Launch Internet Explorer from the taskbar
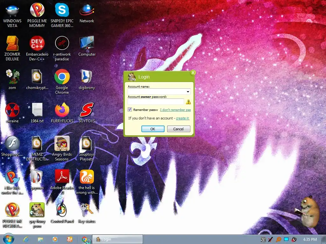Screen dimensions: 326x244 pyautogui.click(x=26, y=239)
